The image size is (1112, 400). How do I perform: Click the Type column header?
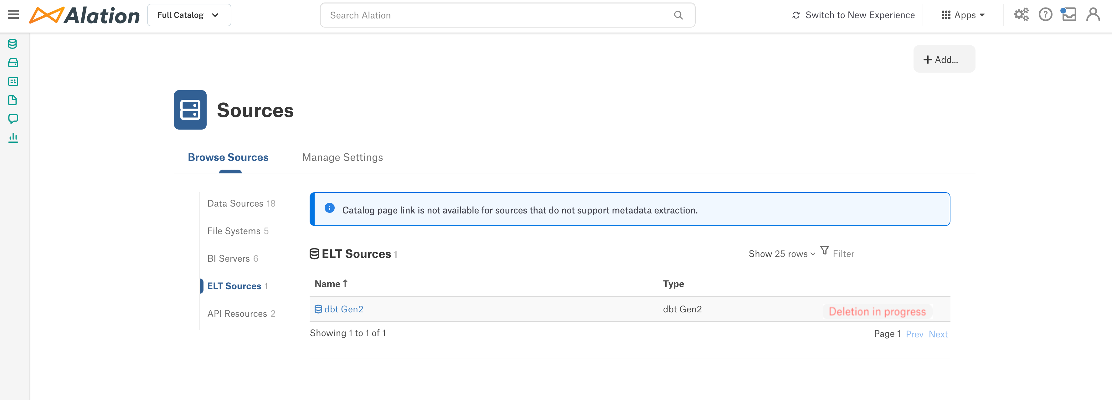673,284
